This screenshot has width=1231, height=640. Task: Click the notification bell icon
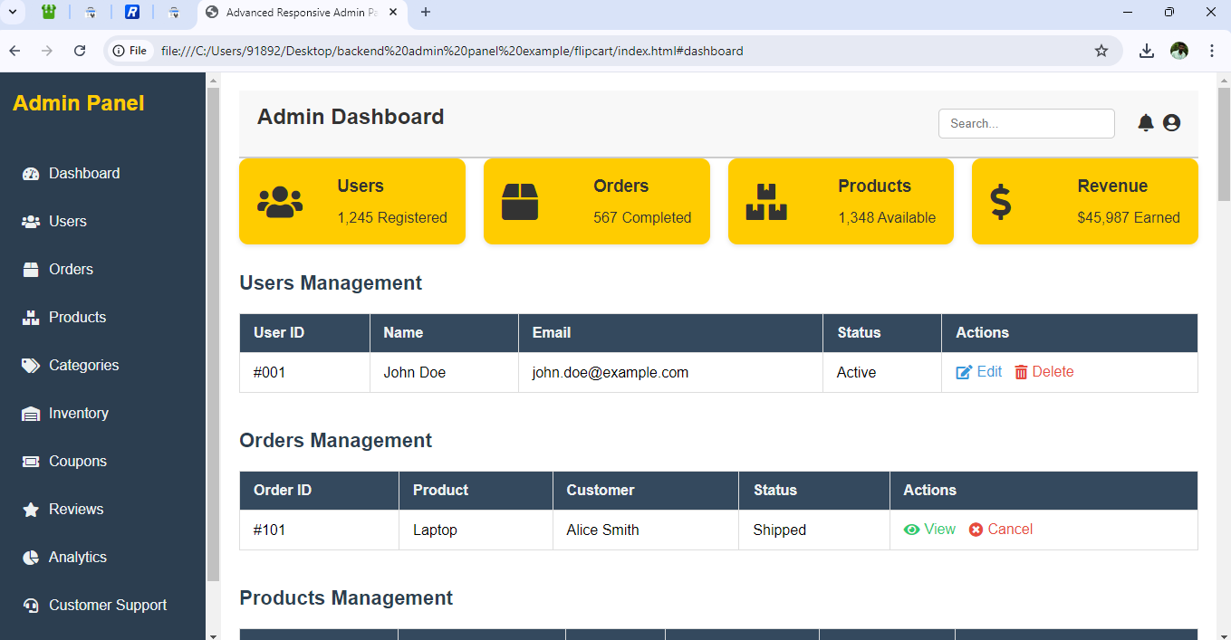1145,123
